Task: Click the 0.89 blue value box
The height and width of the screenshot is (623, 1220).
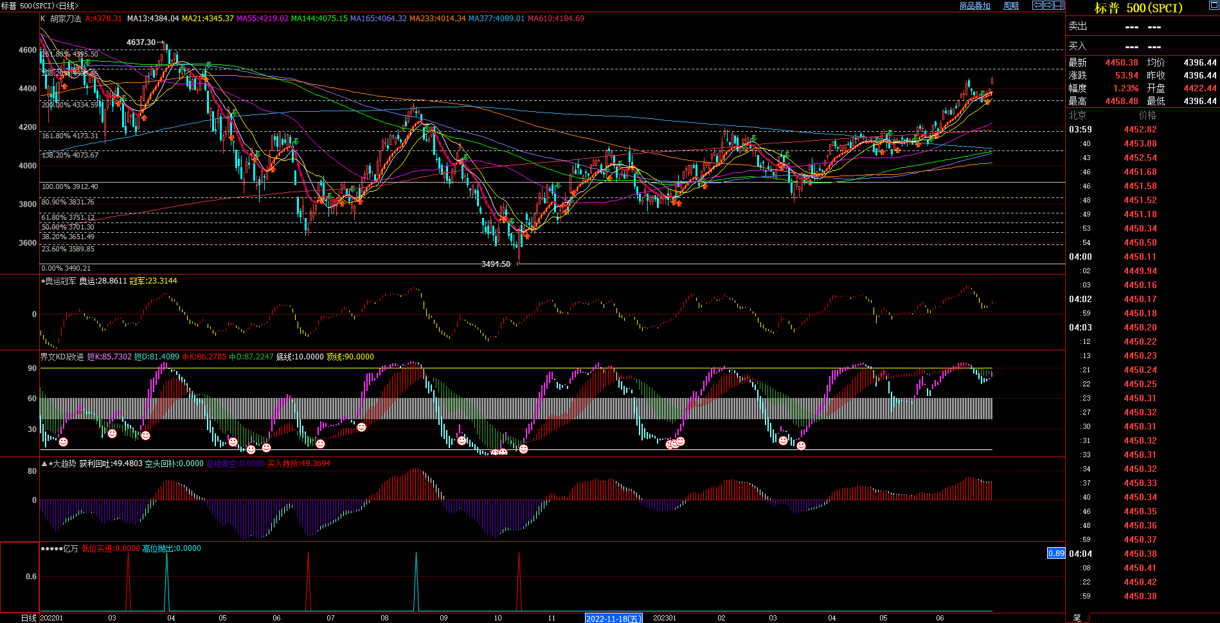Action: [x=1056, y=553]
